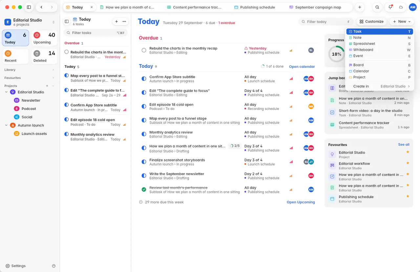Switch to the Publishing schedule tab
420x272 pixels.
click(255, 7)
